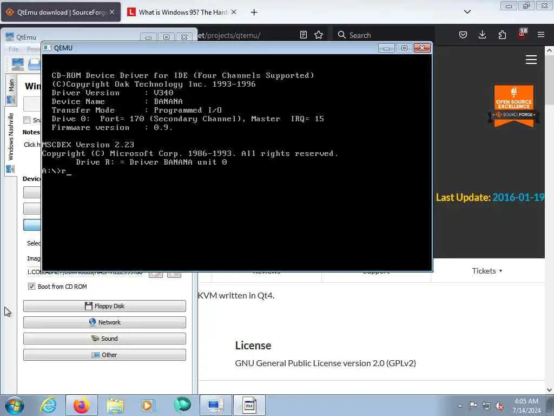Close the QtEmu download SourceForge browser tab
The width and height of the screenshot is (554, 416).
[x=112, y=12]
